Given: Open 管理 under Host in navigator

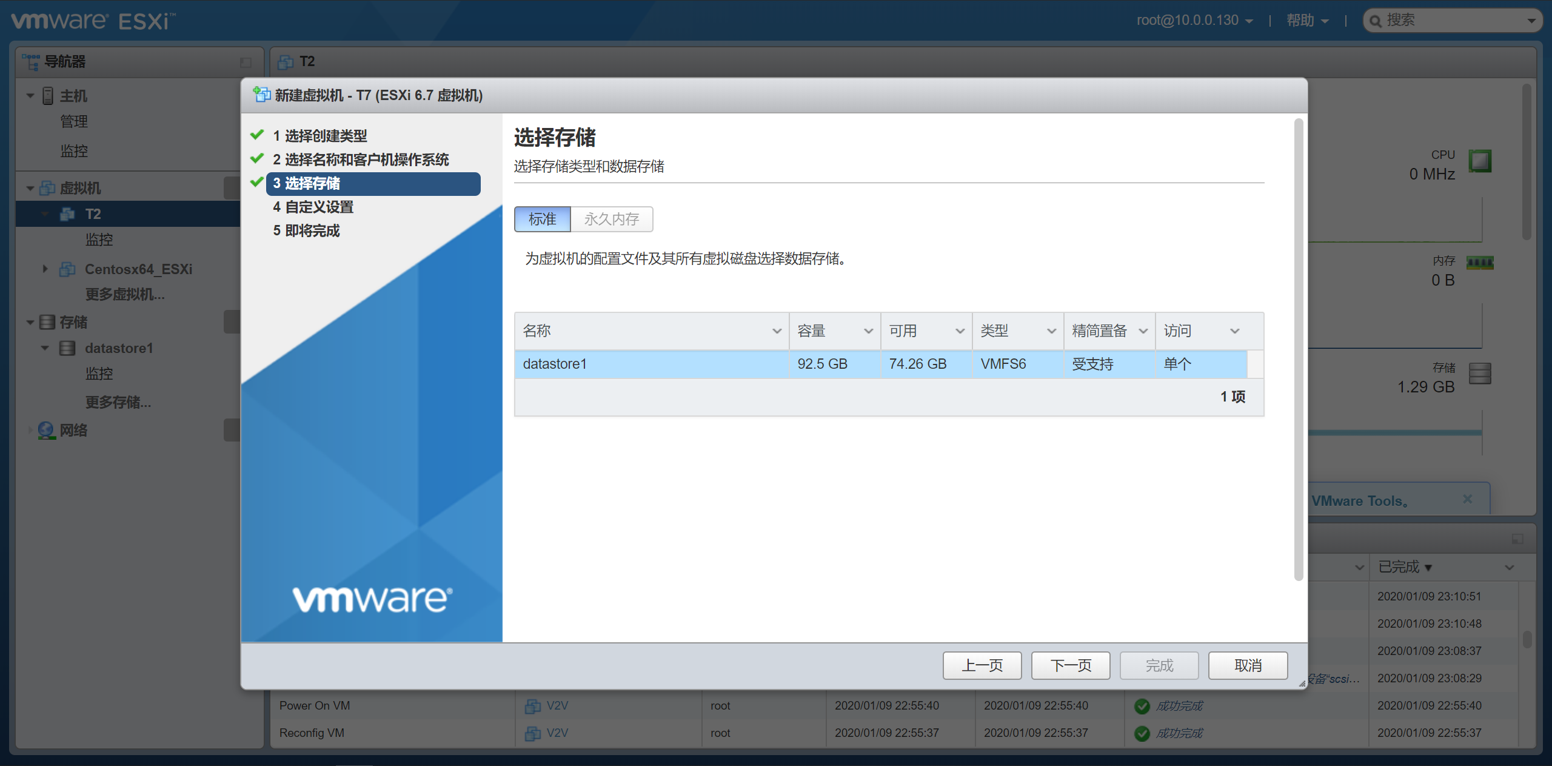Looking at the screenshot, I should [x=74, y=121].
